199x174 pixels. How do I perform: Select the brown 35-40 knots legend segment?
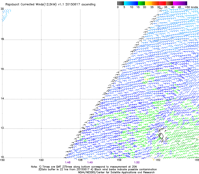pyautogui.click(x=169, y=3)
